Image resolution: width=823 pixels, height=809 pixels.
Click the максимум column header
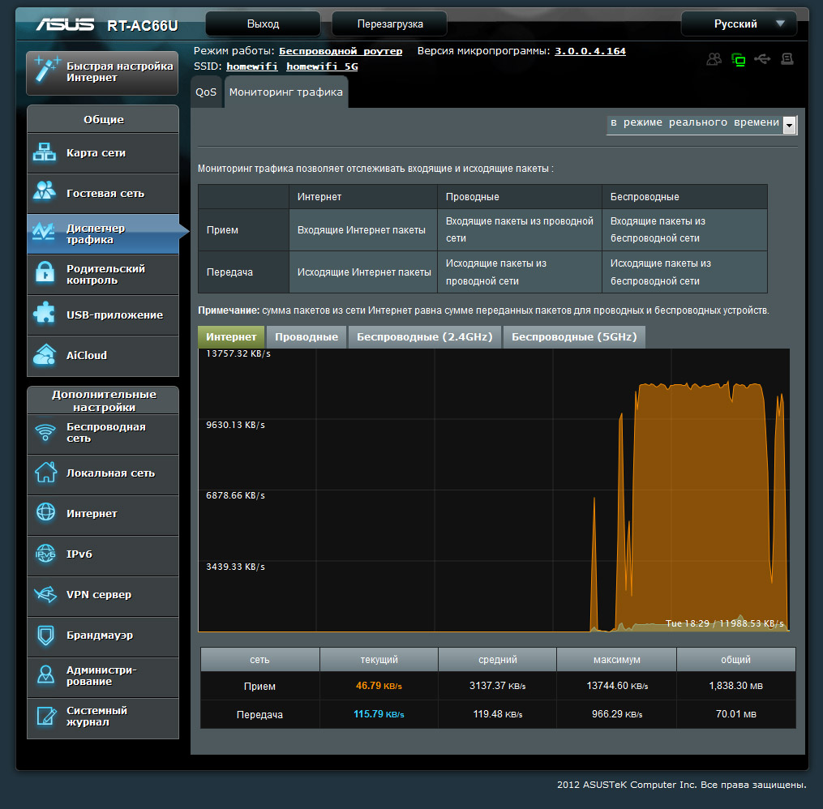(x=617, y=660)
